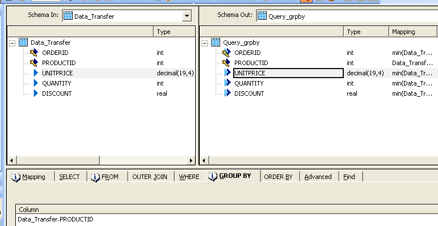
Task: Select PRODUCTID in Schema Out tree
Action: click(x=251, y=63)
